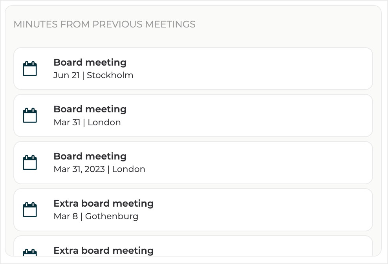The width and height of the screenshot is (388, 264).
Task: Open Board meeting title above 'Mar 31 | London'
Action: [x=90, y=109]
